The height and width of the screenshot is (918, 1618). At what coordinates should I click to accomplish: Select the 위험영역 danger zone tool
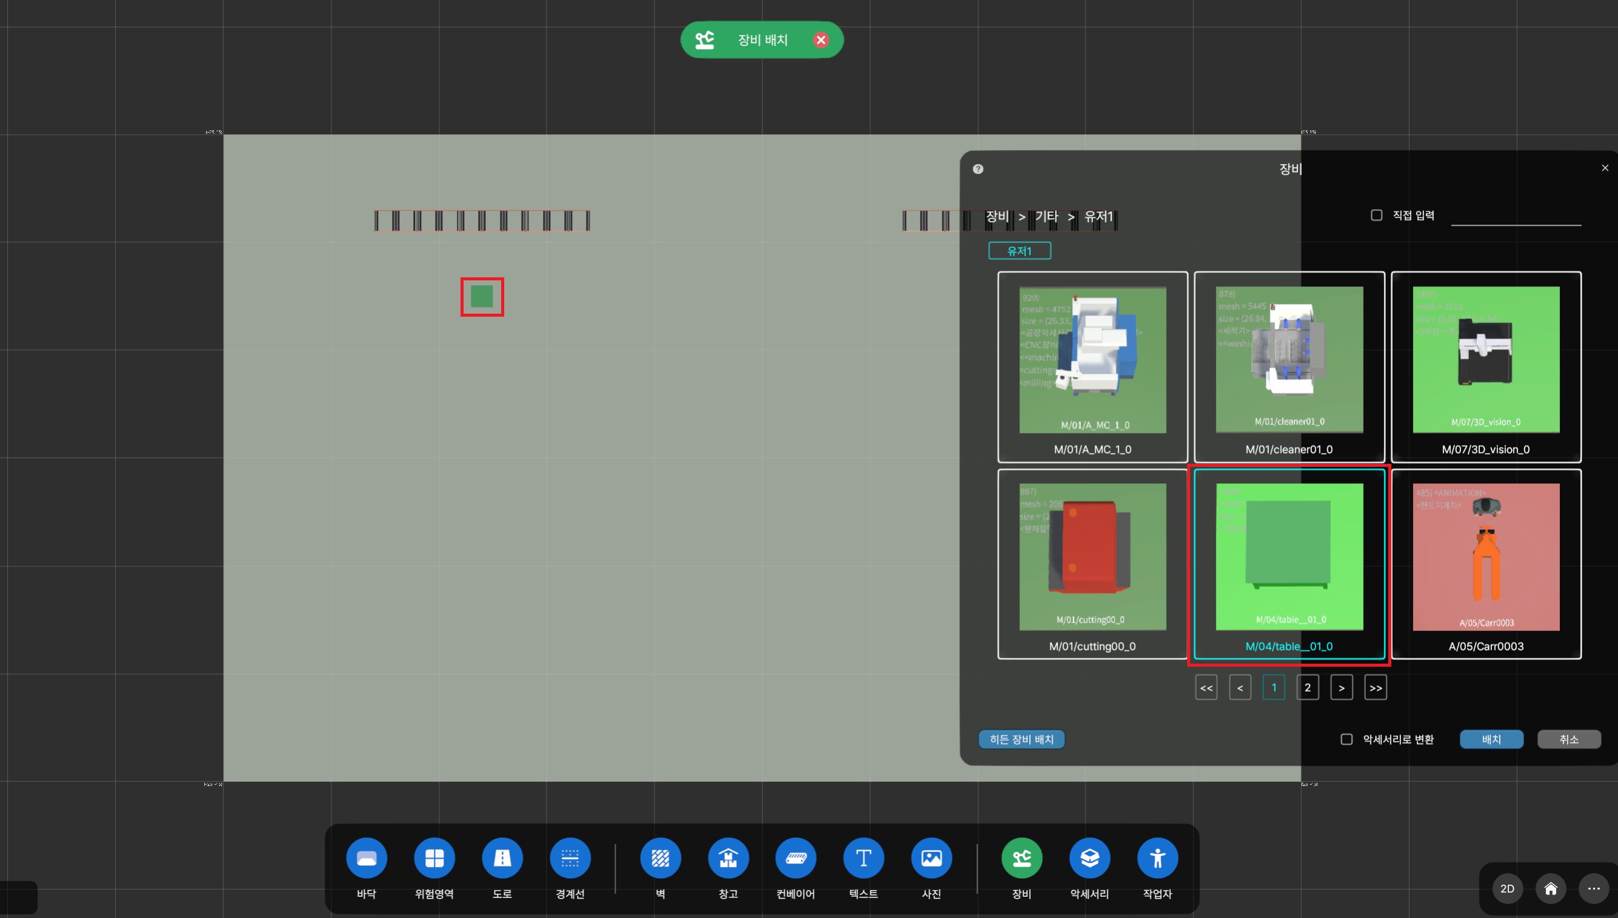pyautogui.click(x=434, y=858)
